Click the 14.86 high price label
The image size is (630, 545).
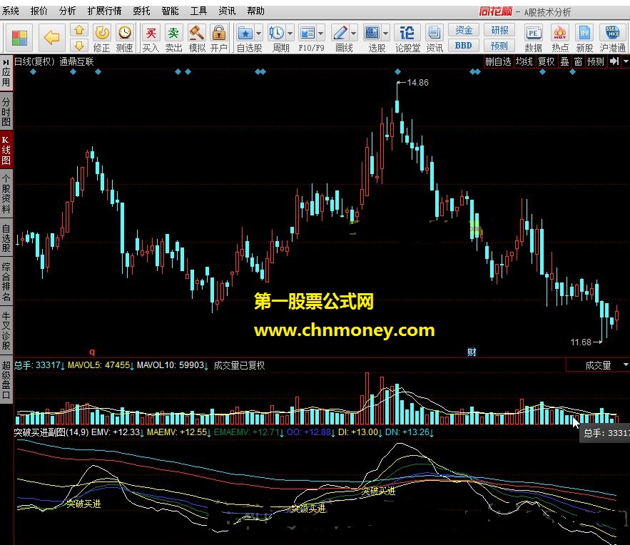point(417,82)
